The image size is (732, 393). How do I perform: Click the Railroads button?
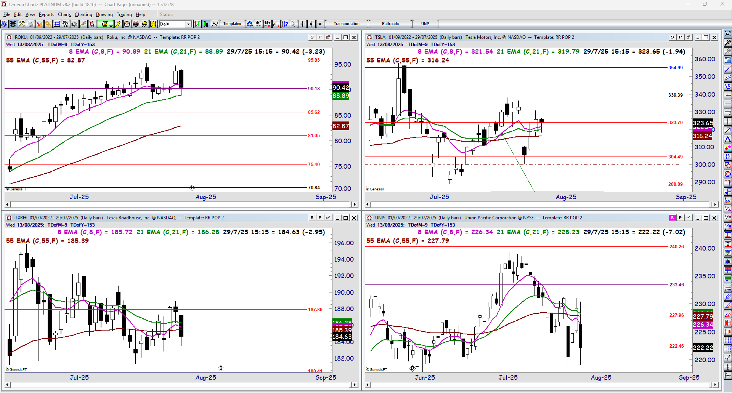390,24
